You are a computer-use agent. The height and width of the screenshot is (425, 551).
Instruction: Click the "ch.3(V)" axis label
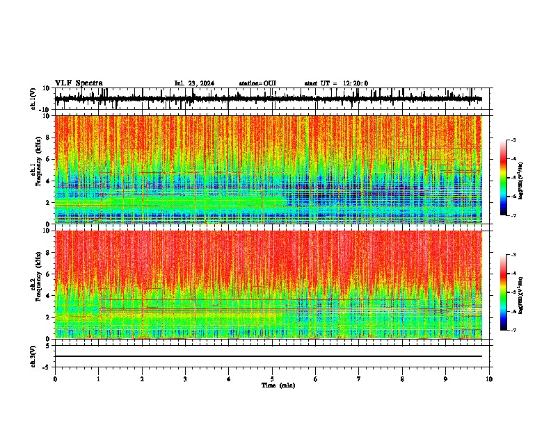(x=34, y=356)
